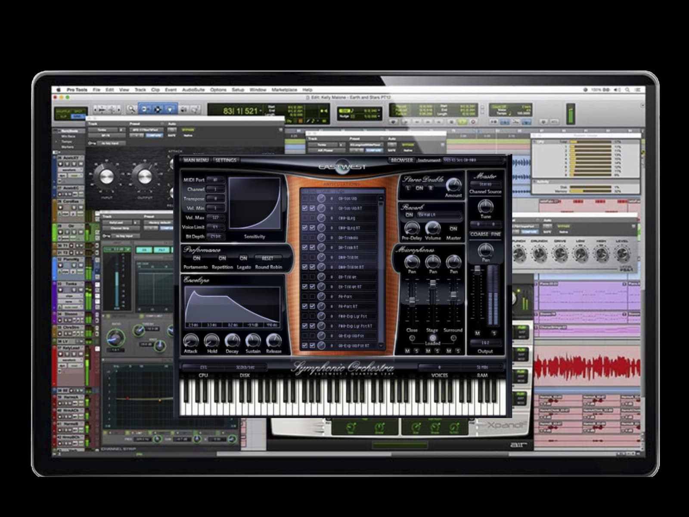Click the COARSE tune button
The image size is (689, 517).
click(x=479, y=234)
